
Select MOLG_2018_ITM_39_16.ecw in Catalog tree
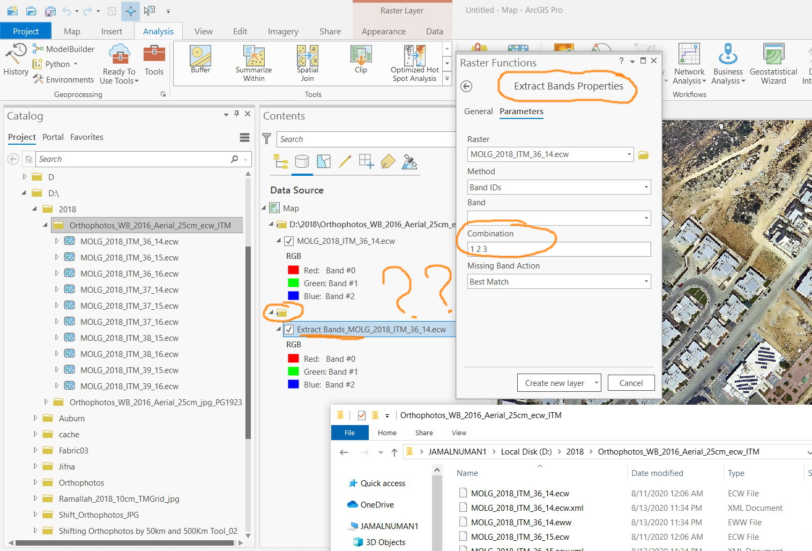(x=129, y=386)
